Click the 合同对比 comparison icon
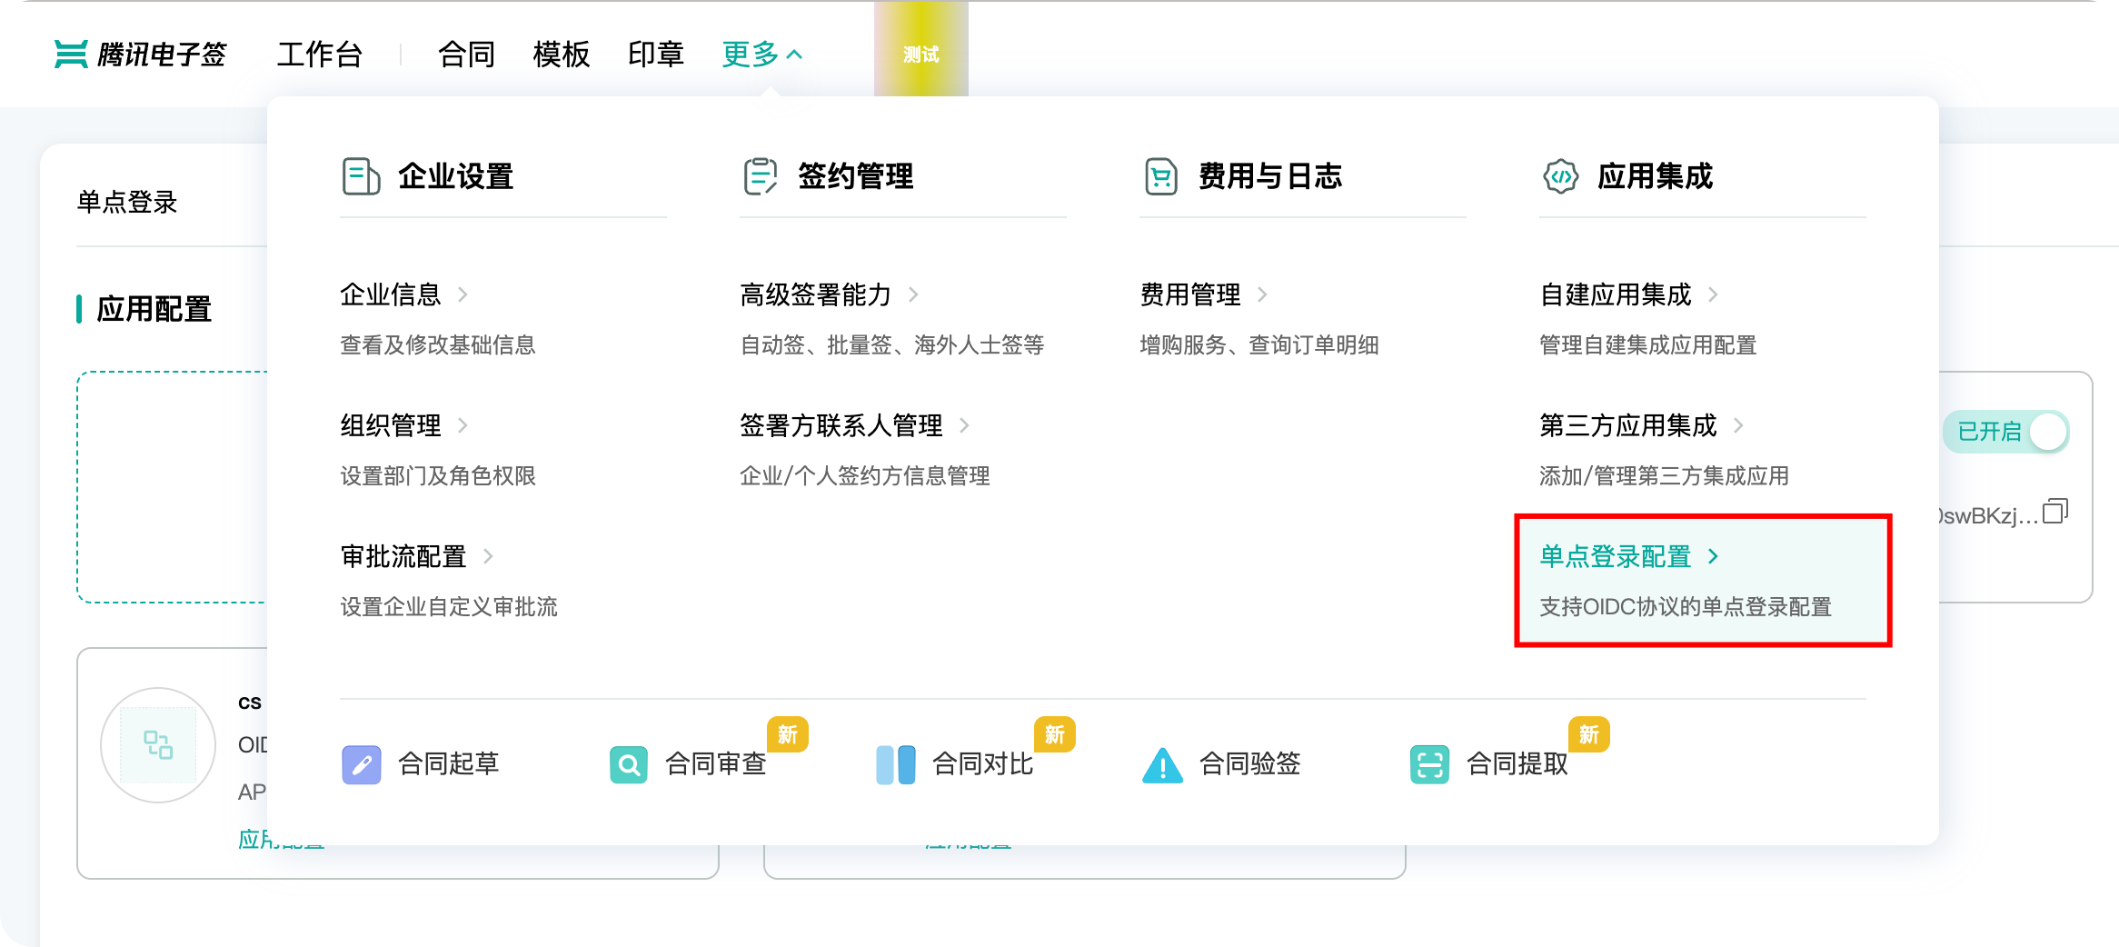2119x947 pixels. pos(894,763)
